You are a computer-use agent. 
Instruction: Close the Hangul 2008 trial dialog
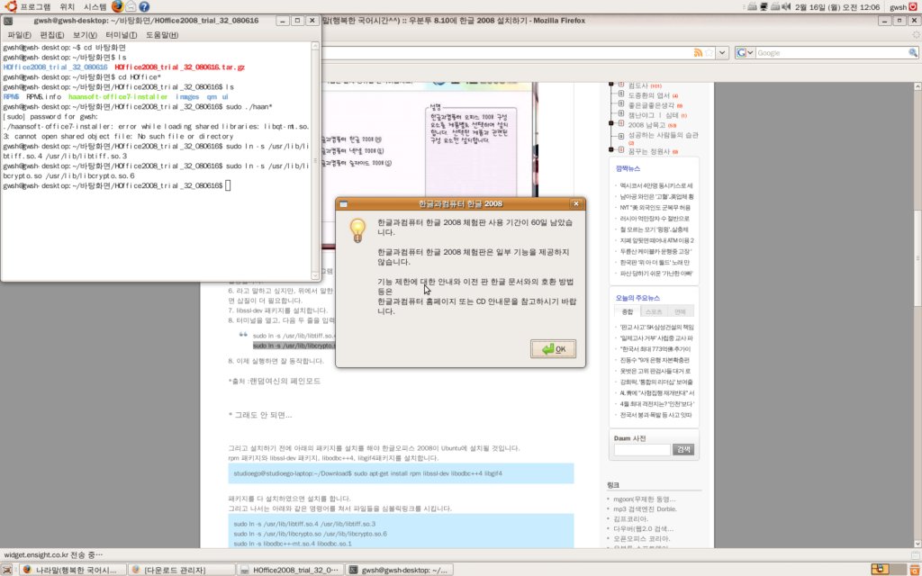pos(576,203)
